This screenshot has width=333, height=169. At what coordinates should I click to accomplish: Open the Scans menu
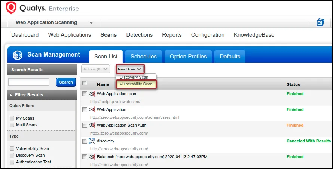click(109, 34)
